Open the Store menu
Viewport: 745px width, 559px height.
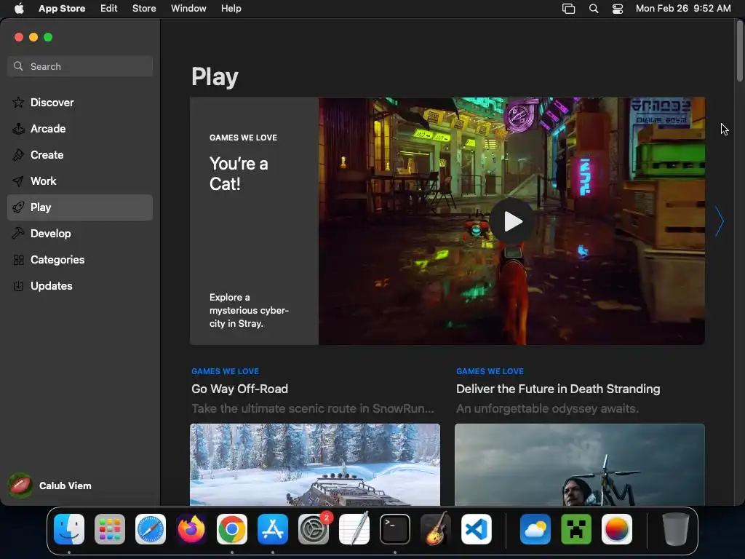144,9
